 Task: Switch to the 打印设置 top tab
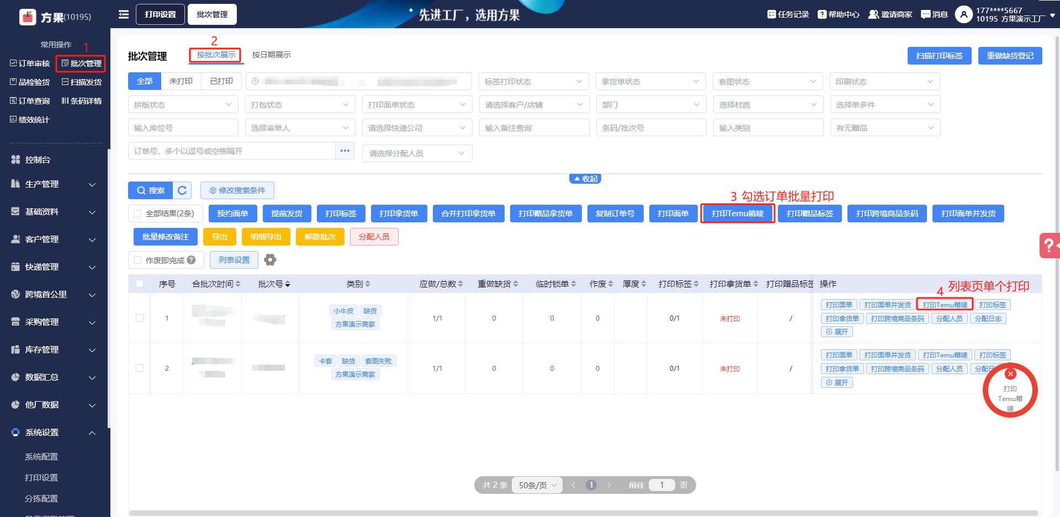tap(161, 14)
